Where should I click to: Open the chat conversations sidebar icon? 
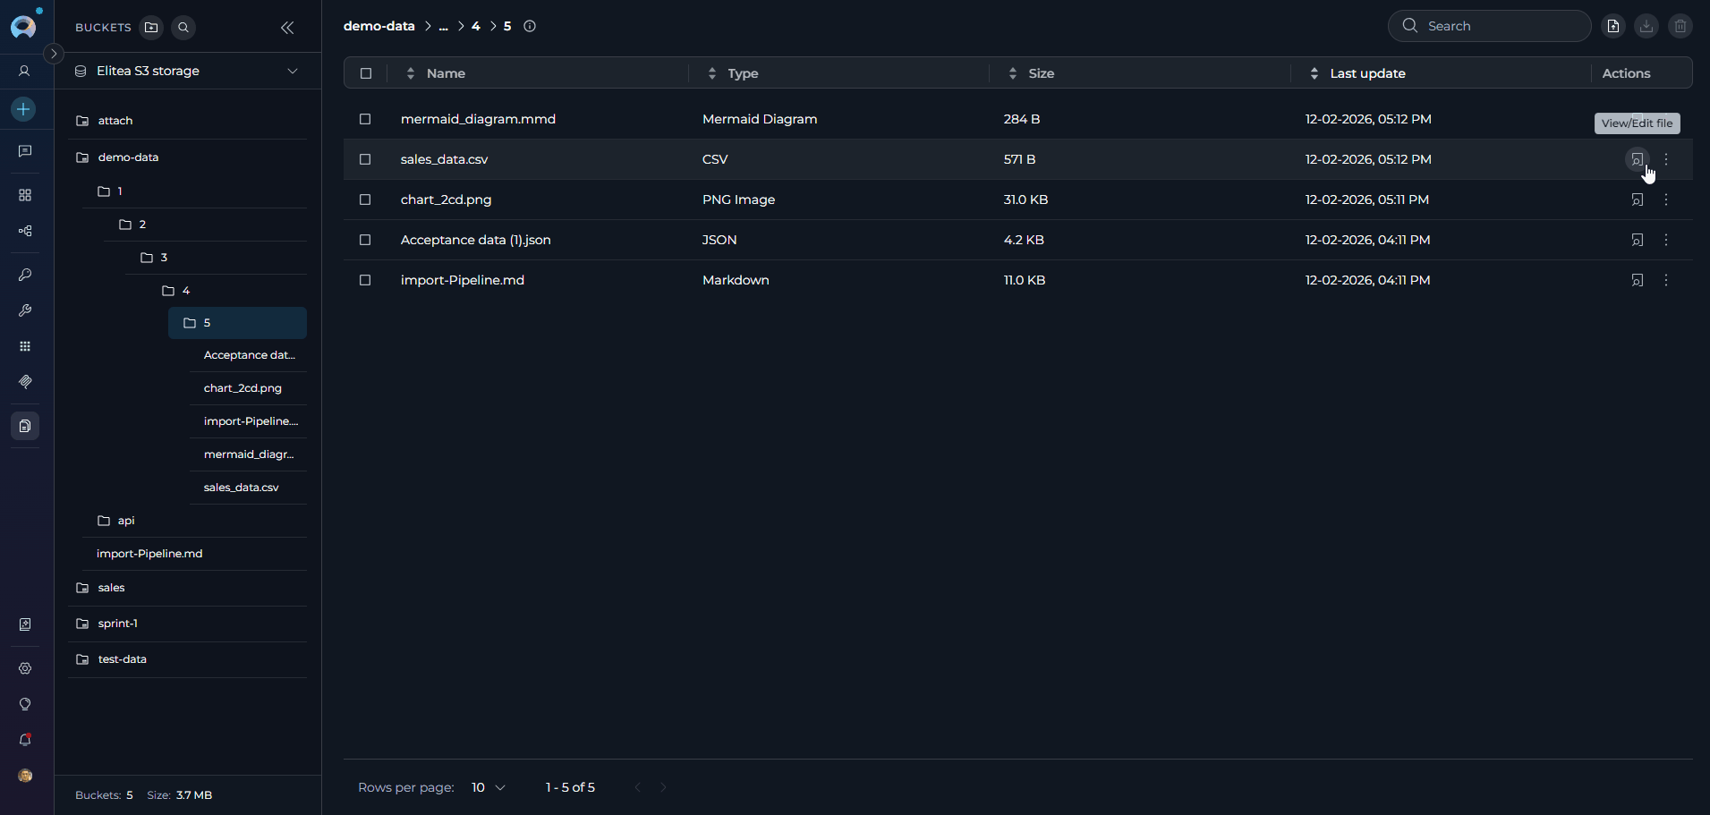(x=25, y=151)
